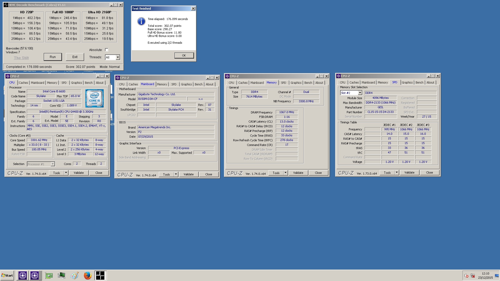Open the first CPU-Z taskbar icon
This screenshot has width=500, height=281.
point(22,275)
